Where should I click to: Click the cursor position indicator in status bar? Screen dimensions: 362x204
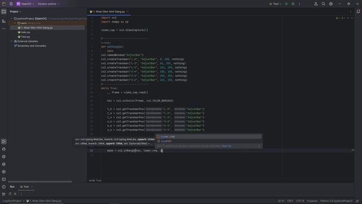[281, 201]
